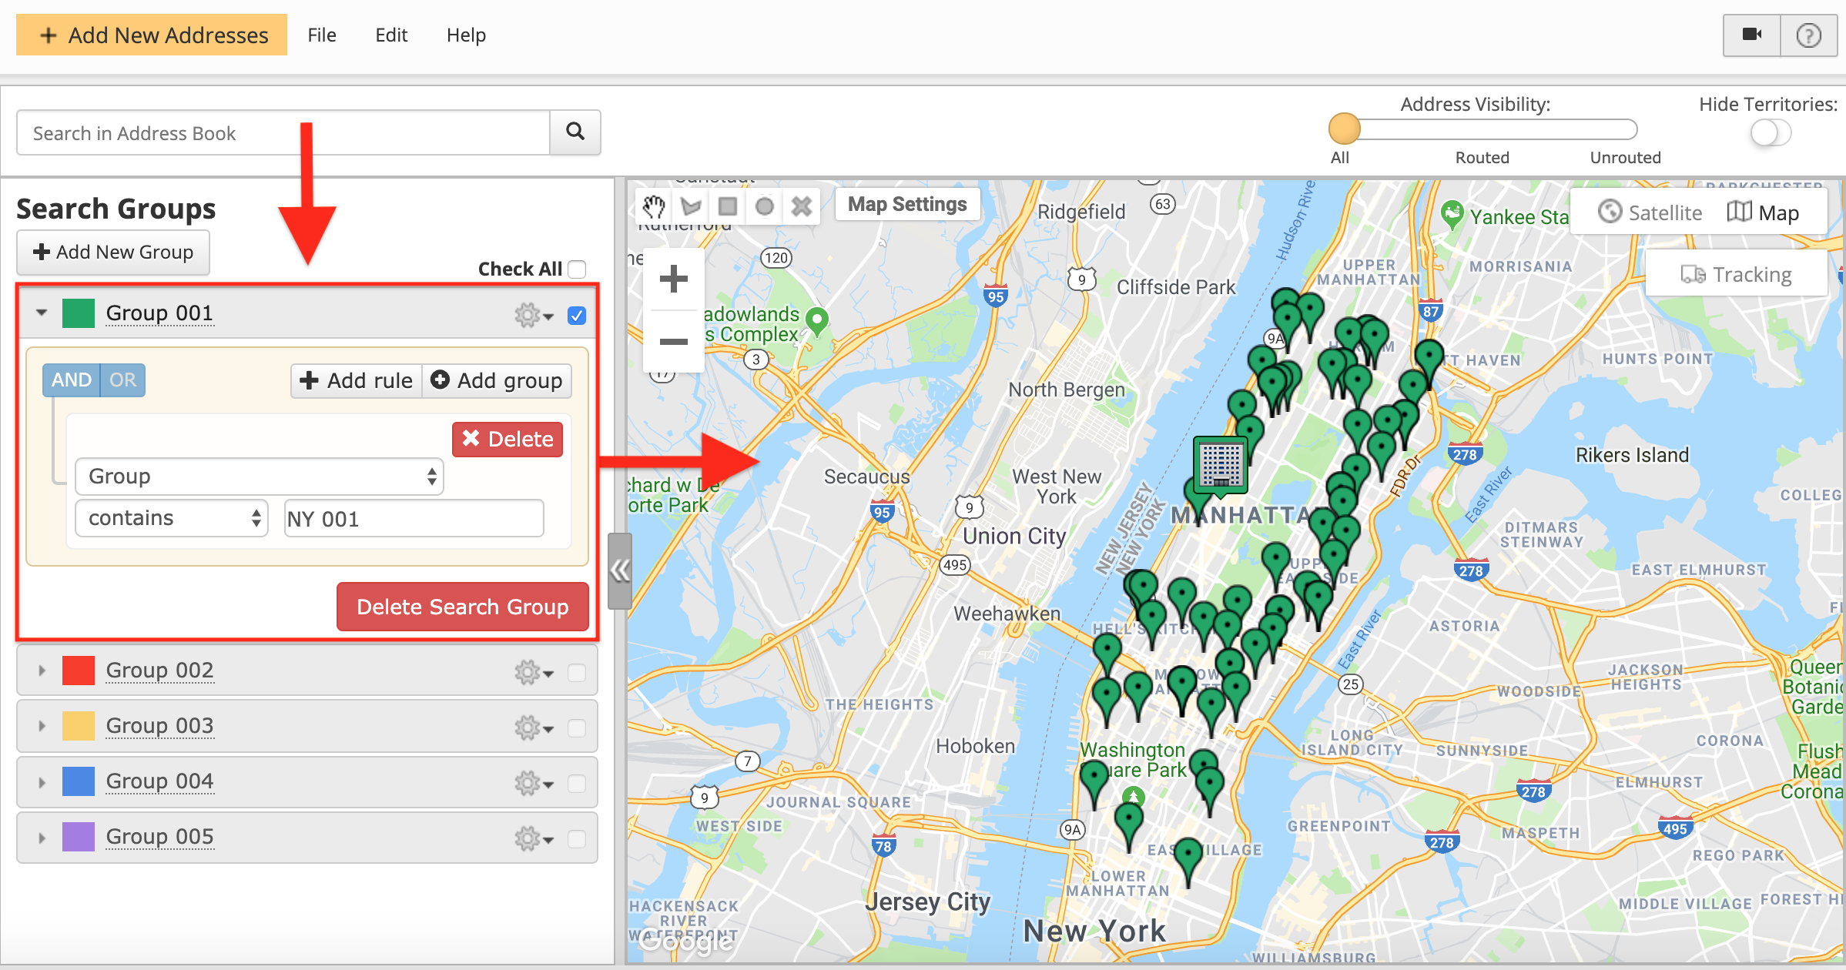Select the circle drawing tool
The width and height of the screenshot is (1846, 970).
765,206
